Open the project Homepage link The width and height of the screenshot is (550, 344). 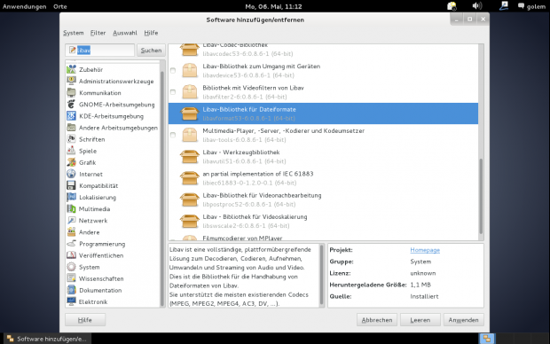(425, 250)
